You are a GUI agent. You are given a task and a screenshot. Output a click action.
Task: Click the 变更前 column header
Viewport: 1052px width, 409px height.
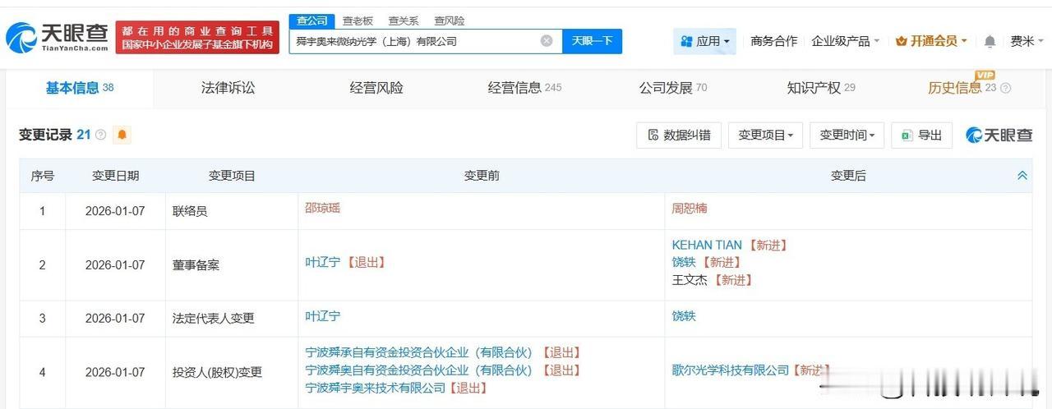tap(482, 176)
